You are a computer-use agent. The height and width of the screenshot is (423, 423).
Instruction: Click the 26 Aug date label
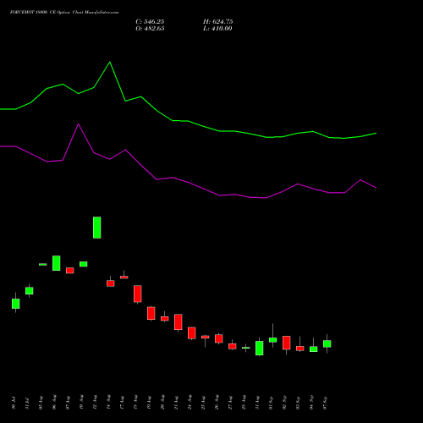tap(217, 403)
